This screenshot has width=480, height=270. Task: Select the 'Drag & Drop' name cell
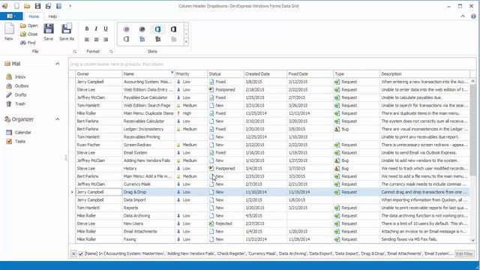pos(148,192)
